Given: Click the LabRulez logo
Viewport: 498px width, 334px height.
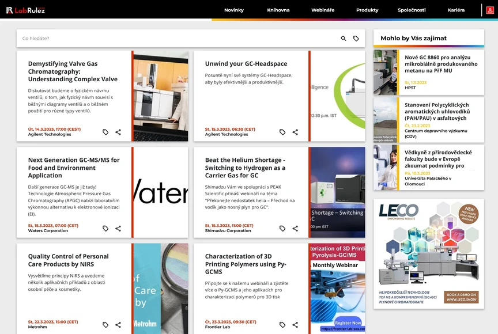Looking at the screenshot, I should (x=27, y=10).
